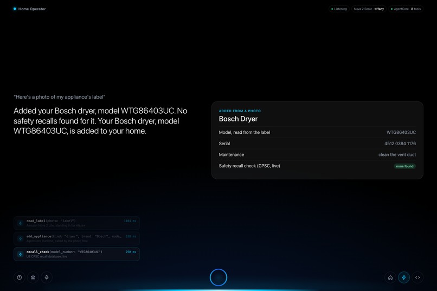Viewport: 437px width, 291px height.
Task: Click the add_appliance tool call bolt icon
Action: tap(20, 238)
